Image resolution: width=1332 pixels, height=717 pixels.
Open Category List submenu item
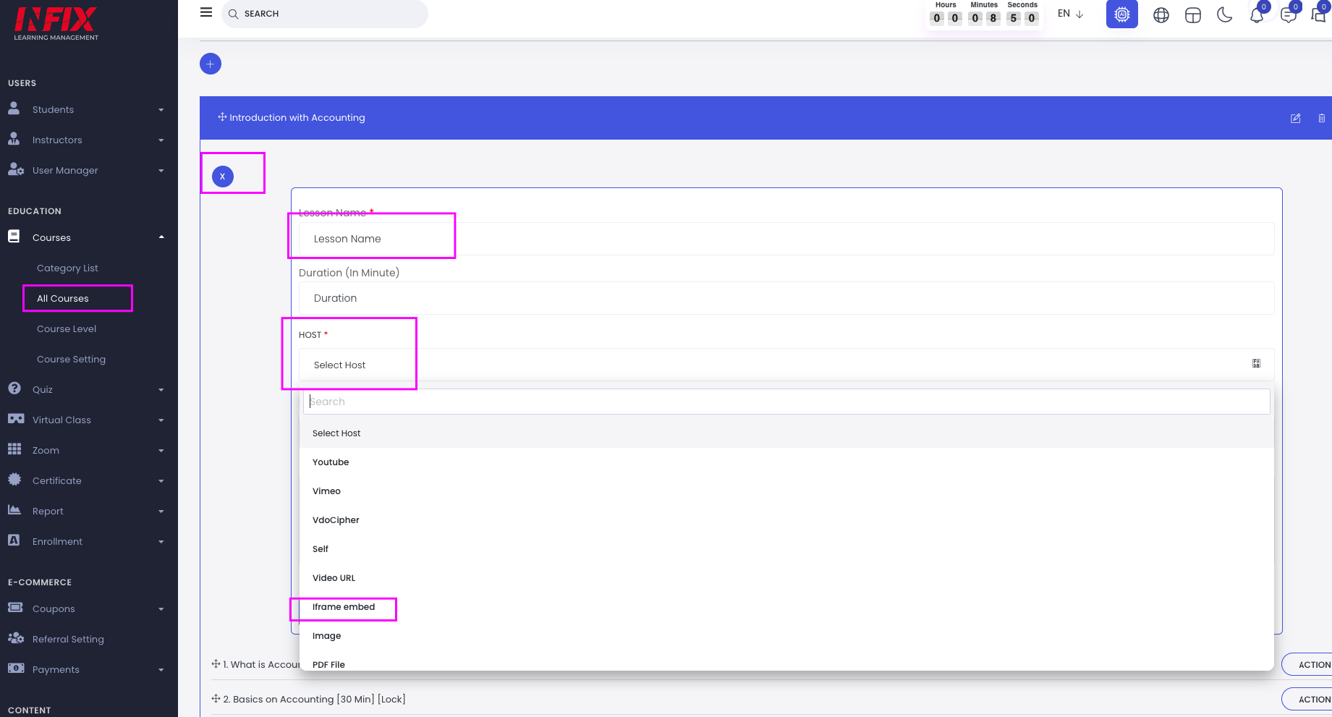point(67,268)
